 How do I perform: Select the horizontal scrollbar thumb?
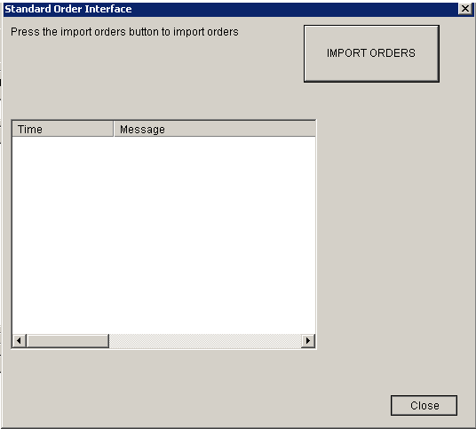tap(67, 341)
